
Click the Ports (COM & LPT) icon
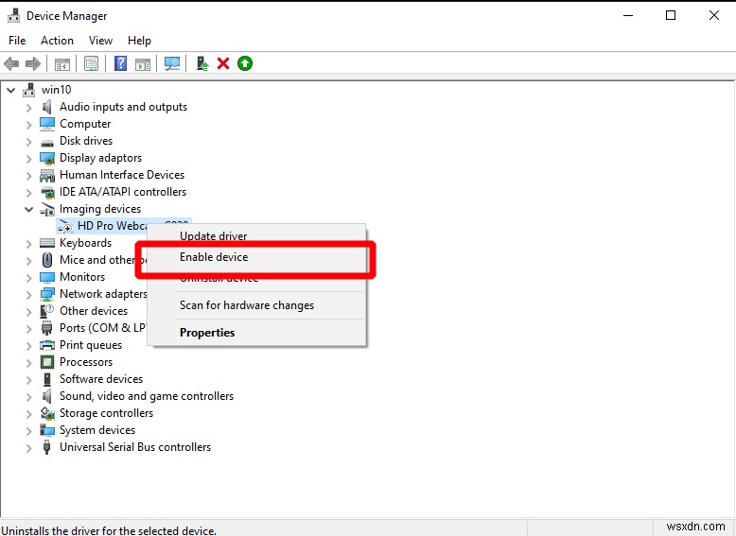pos(47,328)
